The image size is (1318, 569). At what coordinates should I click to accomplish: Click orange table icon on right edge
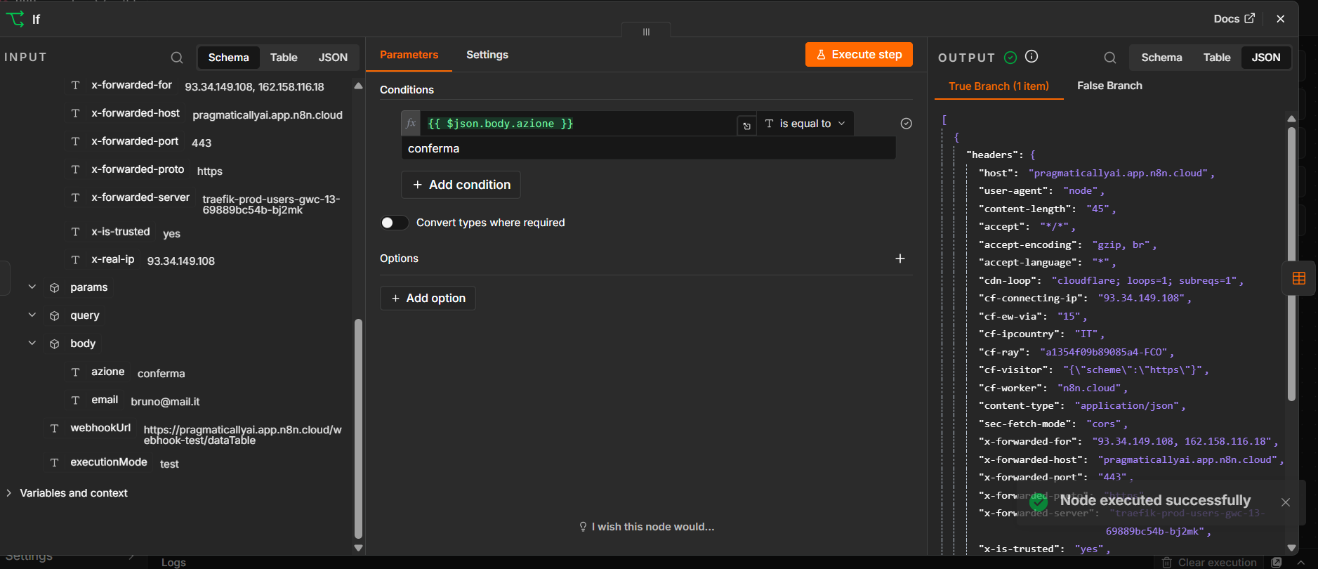pyautogui.click(x=1299, y=278)
